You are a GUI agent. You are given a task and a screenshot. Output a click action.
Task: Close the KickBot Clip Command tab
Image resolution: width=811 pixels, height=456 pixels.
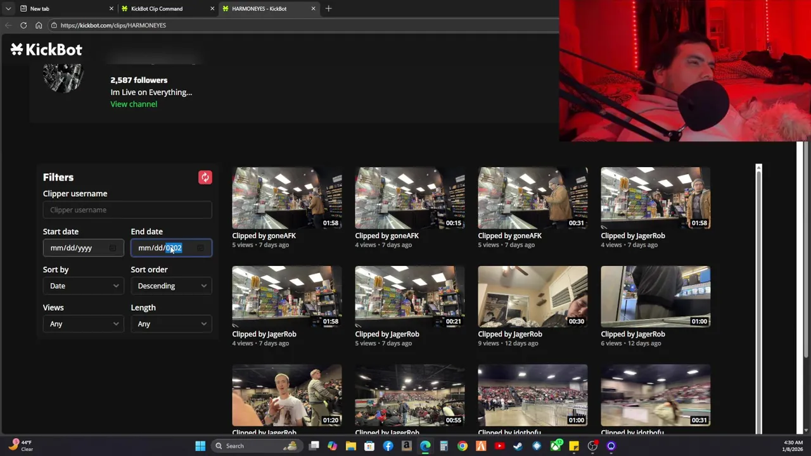[212, 9]
